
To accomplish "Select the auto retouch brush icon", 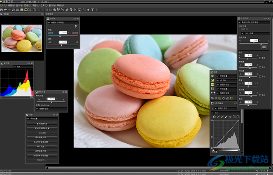I will [71, 10].
